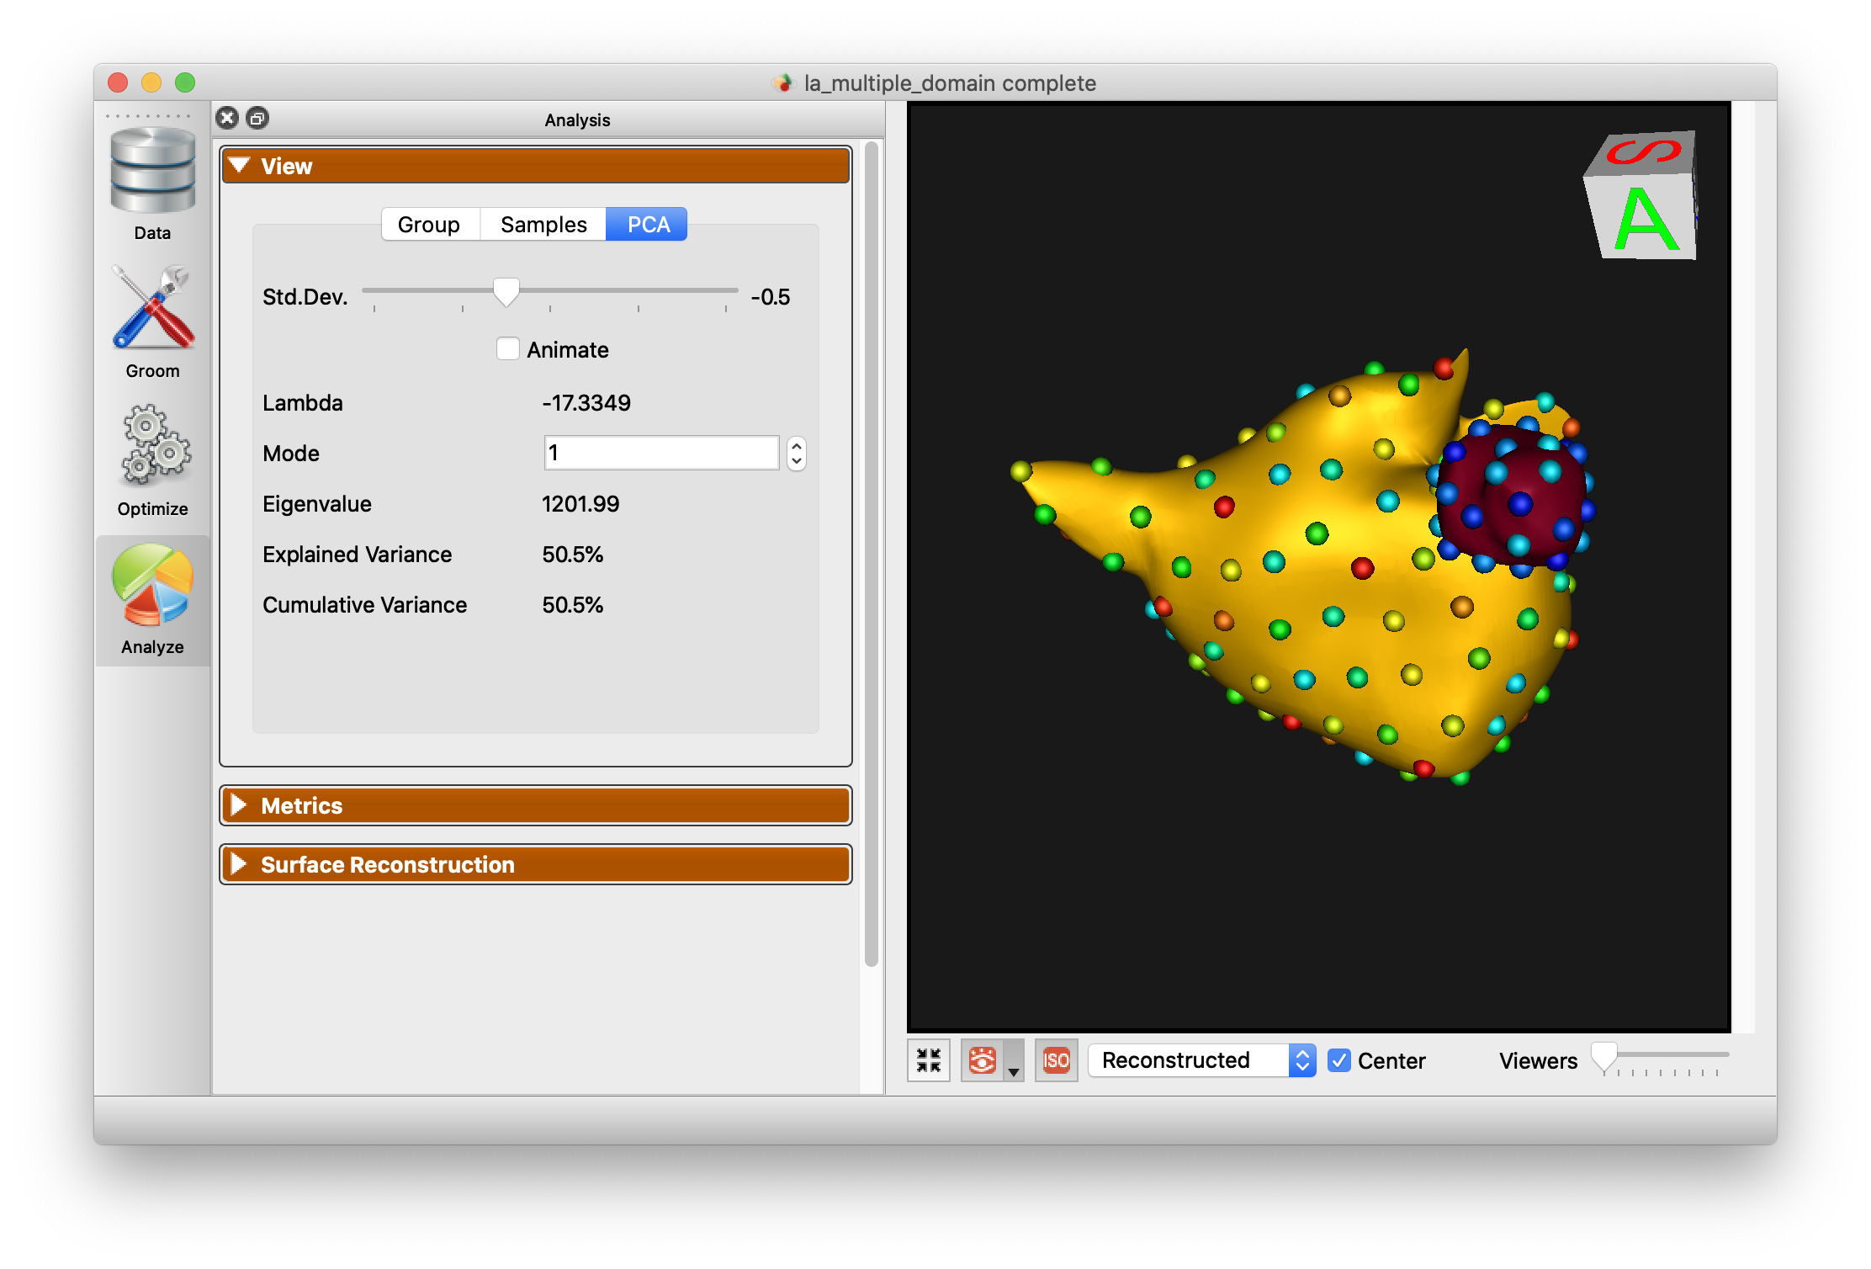Click the Analysis panel vertical scrollbar
Screen dimensions: 1871x1269
(x=872, y=555)
